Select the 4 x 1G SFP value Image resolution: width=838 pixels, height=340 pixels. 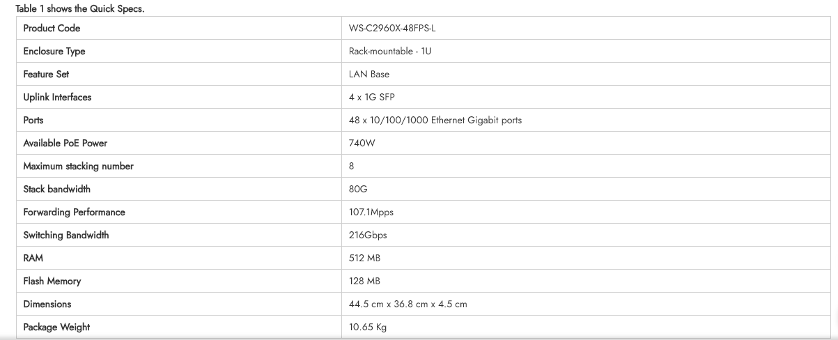372,98
